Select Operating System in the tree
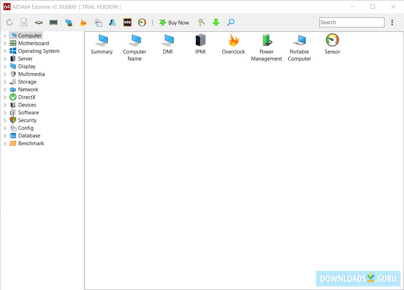This screenshot has height=290, width=404. [x=34, y=51]
